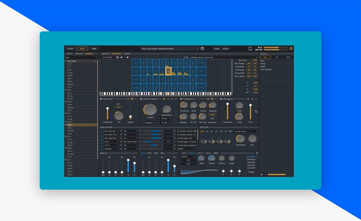Screen dimensions: 361x221
Task: Click the Microgate Thru slider handle
Action: click(x=250, y=105)
